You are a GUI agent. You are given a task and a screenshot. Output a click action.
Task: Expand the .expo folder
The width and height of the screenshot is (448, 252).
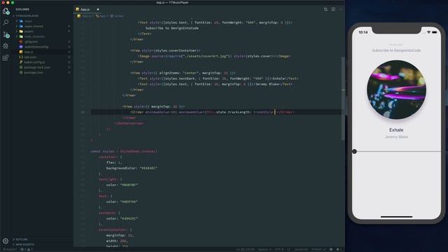28,21
